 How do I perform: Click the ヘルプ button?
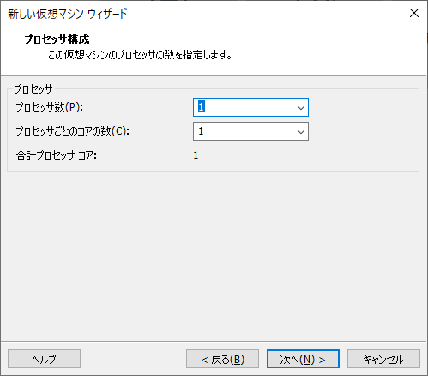44,359
